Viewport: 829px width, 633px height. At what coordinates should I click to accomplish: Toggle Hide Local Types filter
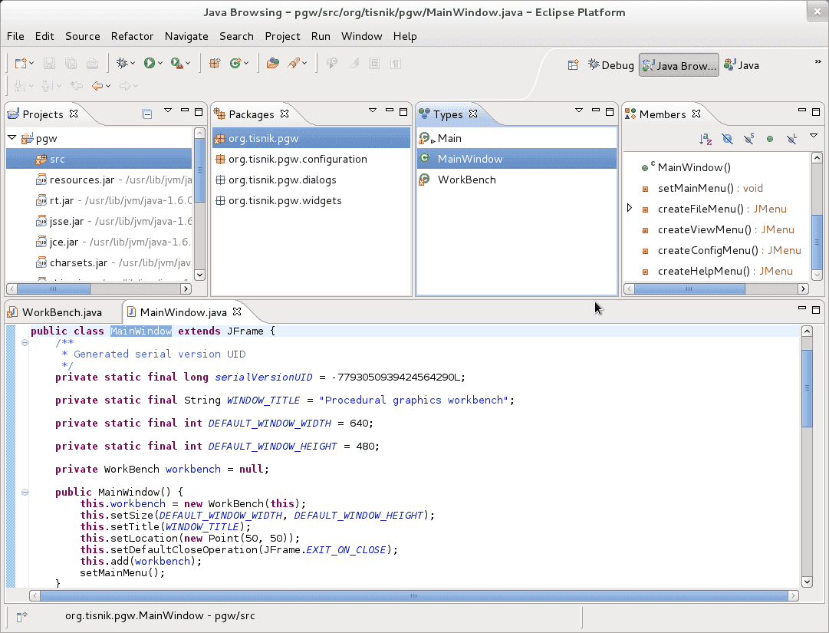(x=791, y=139)
